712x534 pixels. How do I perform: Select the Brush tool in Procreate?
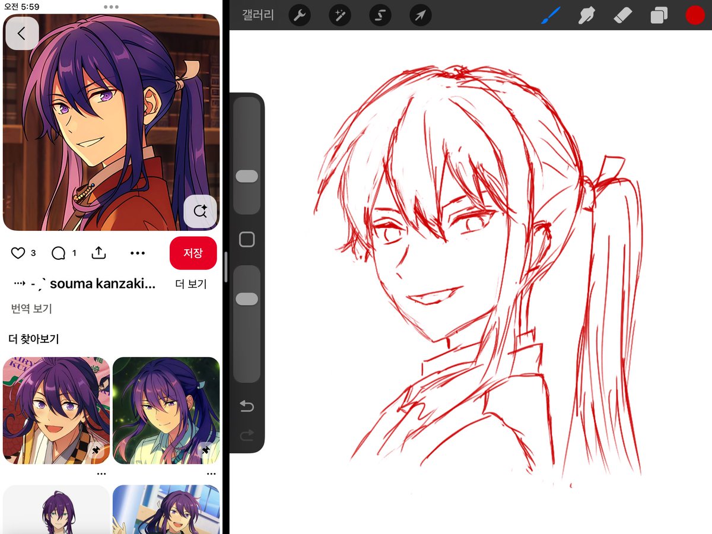point(550,15)
